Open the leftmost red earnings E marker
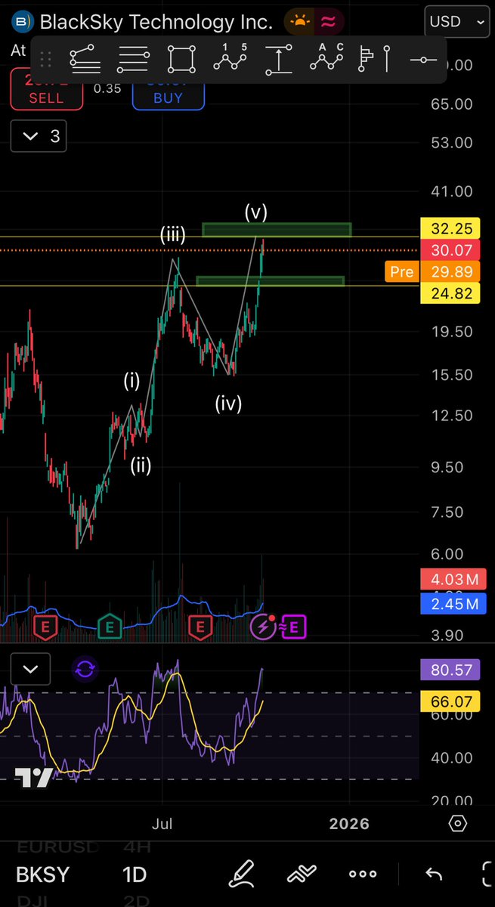Screen dimensions: 495x907 45,626
